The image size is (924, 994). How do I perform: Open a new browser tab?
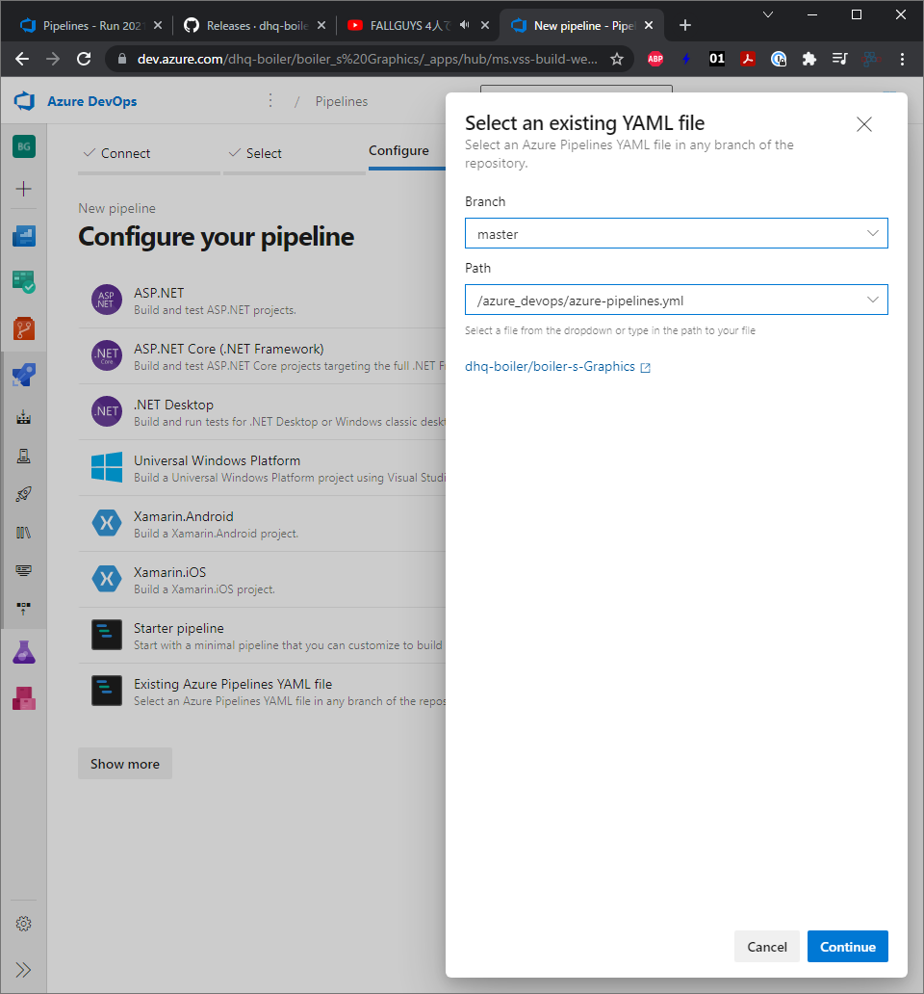click(x=684, y=25)
